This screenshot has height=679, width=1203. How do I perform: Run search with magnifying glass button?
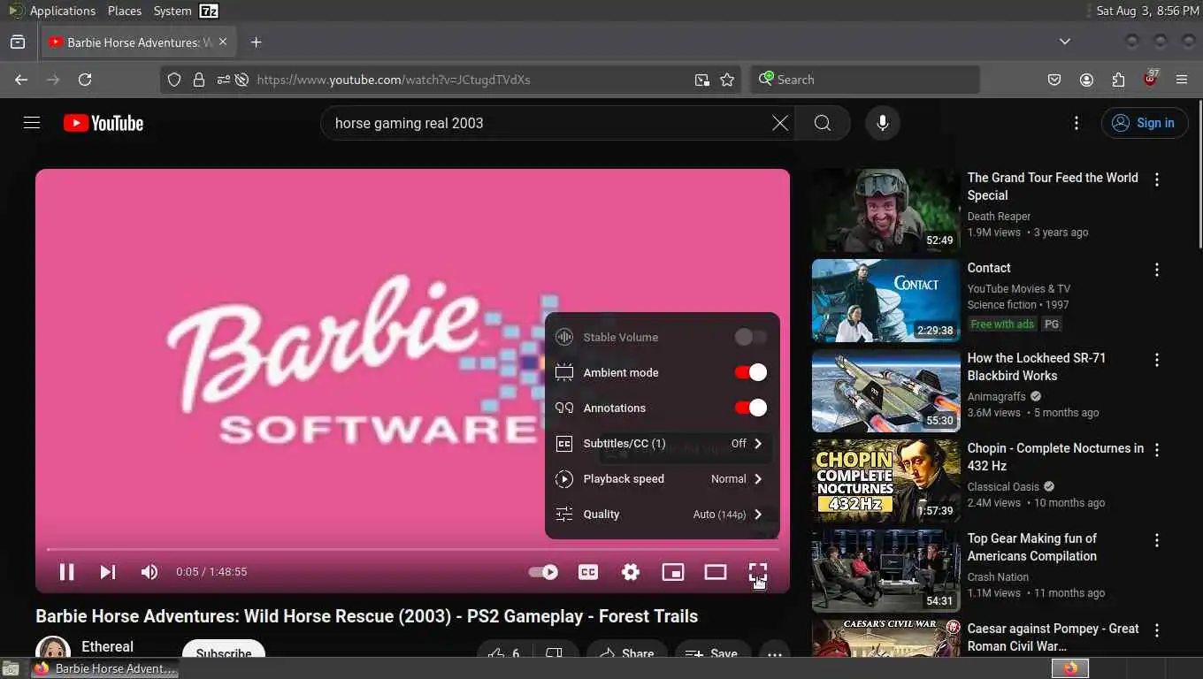point(823,123)
